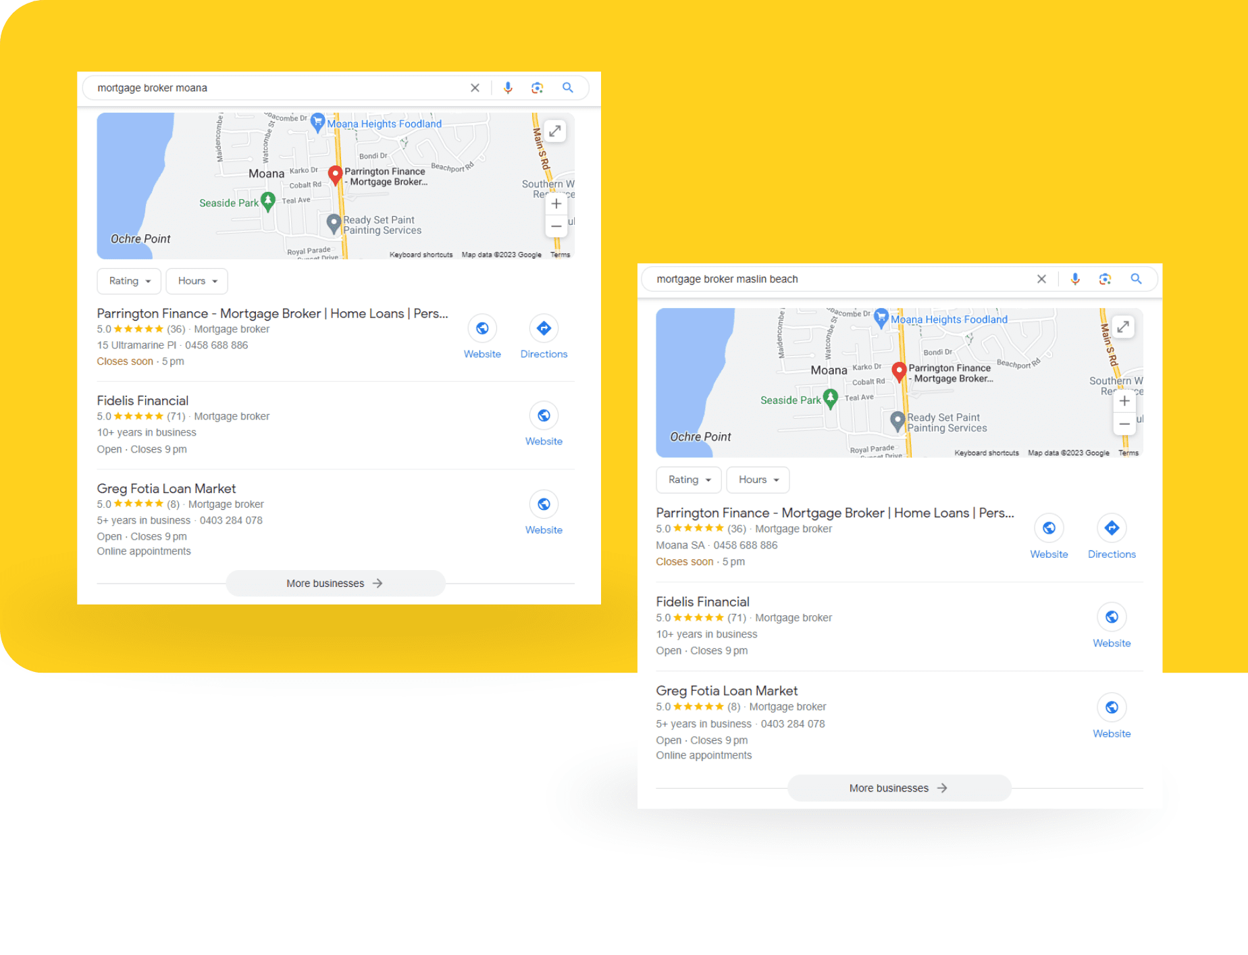This screenshot has width=1248, height=955.
Task: Start voice search in maslin beach search bar
Action: (x=1075, y=279)
